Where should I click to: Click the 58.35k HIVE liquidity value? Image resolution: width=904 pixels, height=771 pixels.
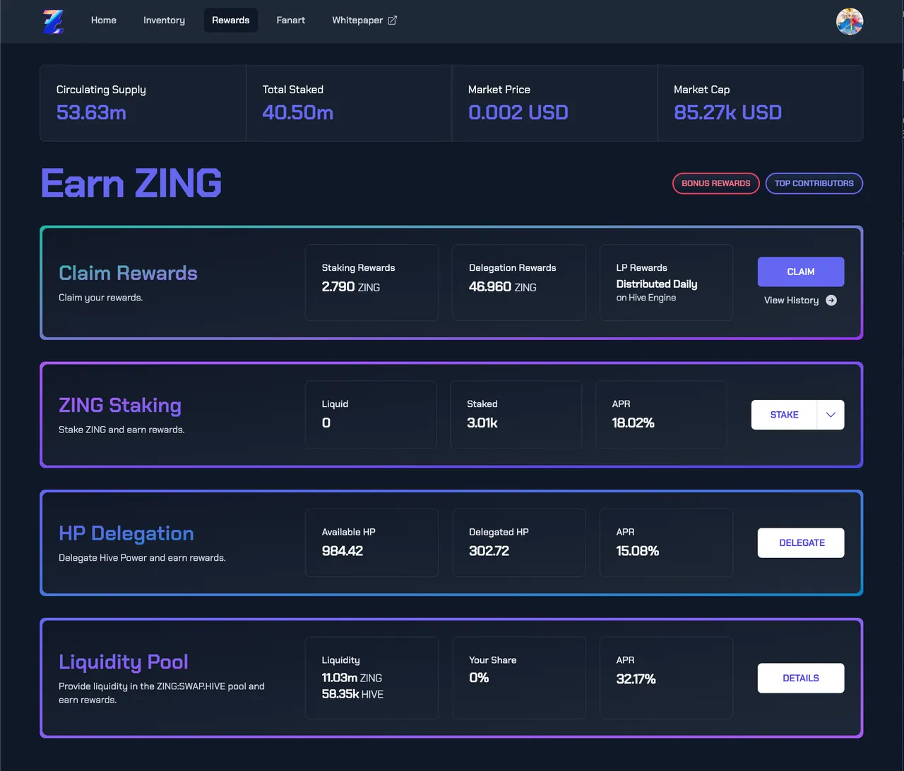click(x=352, y=694)
